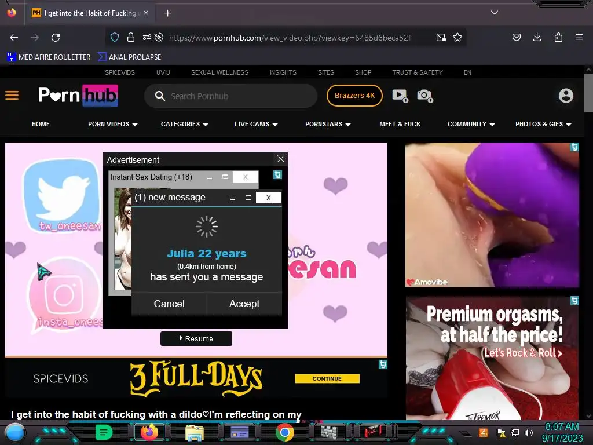The image size is (593, 445).
Task: Click the network tray icon
Action: [515, 432]
